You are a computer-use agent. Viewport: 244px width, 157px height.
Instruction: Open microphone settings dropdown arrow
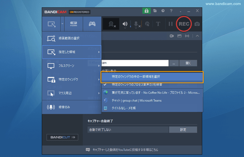(136, 28)
